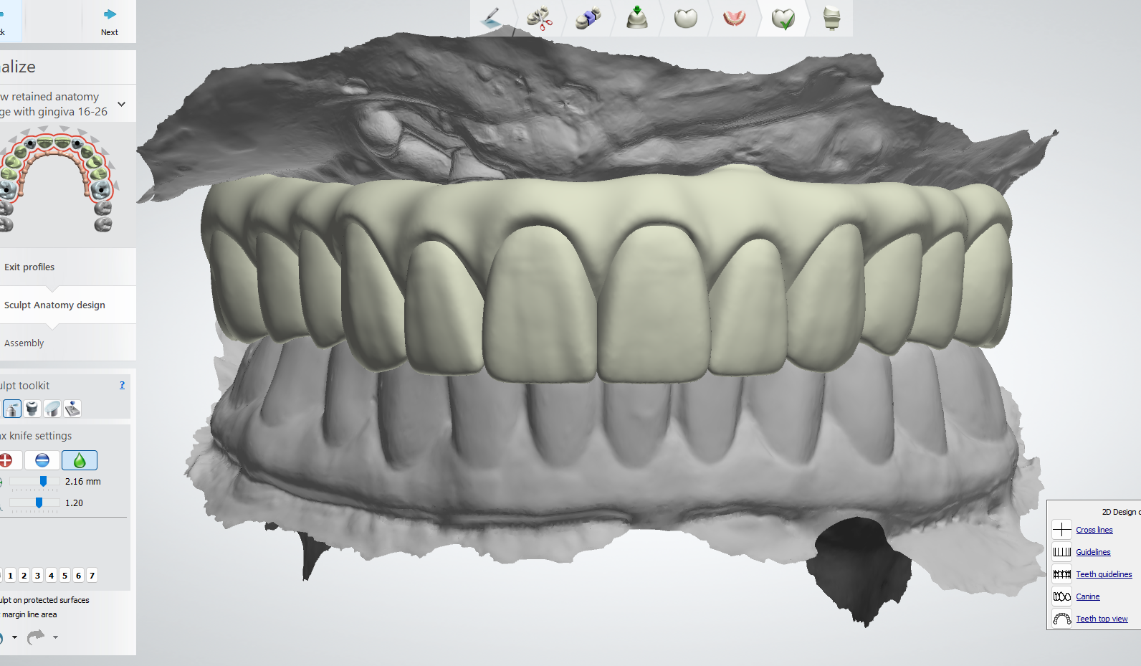This screenshot has height=666, width=1141.
Task: Open the Canine link in 2D Design
Action: (1087, 596)
